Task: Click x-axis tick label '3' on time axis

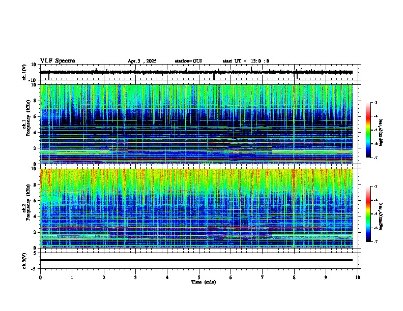Action: pos(135,277)
